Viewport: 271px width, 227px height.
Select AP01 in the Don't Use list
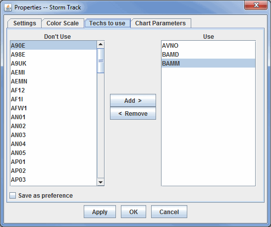coord(54,161)
